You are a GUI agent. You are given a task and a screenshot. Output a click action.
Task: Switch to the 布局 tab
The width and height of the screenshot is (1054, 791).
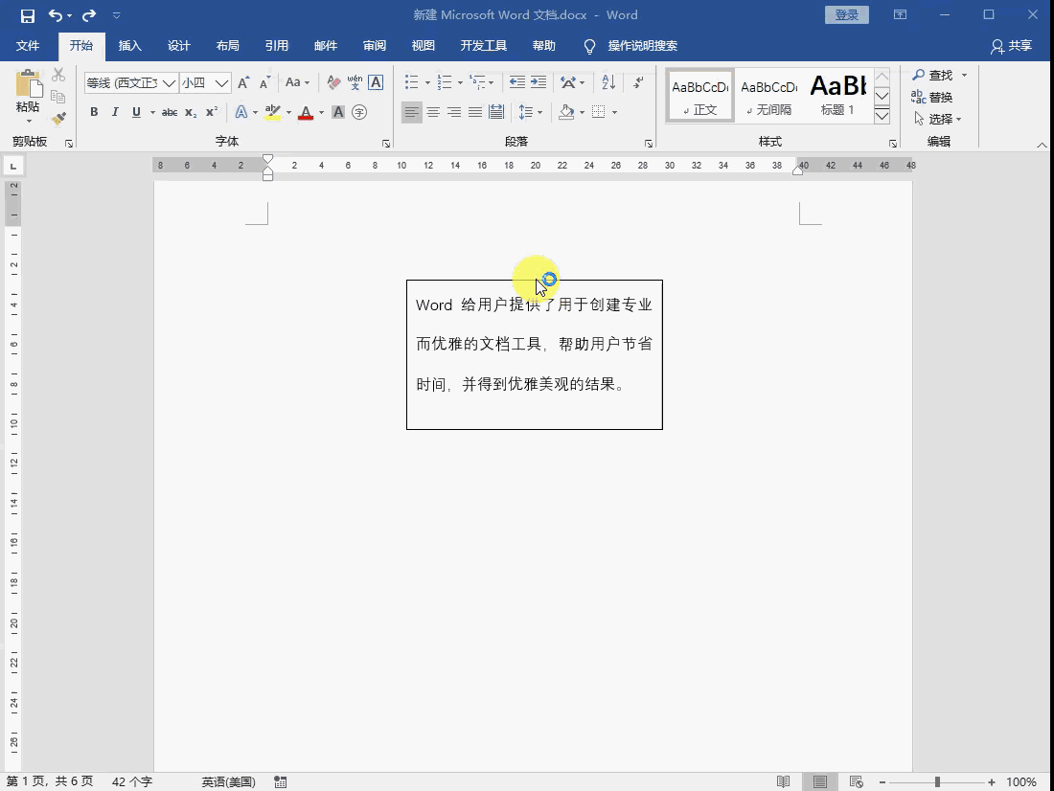point(227,46)
